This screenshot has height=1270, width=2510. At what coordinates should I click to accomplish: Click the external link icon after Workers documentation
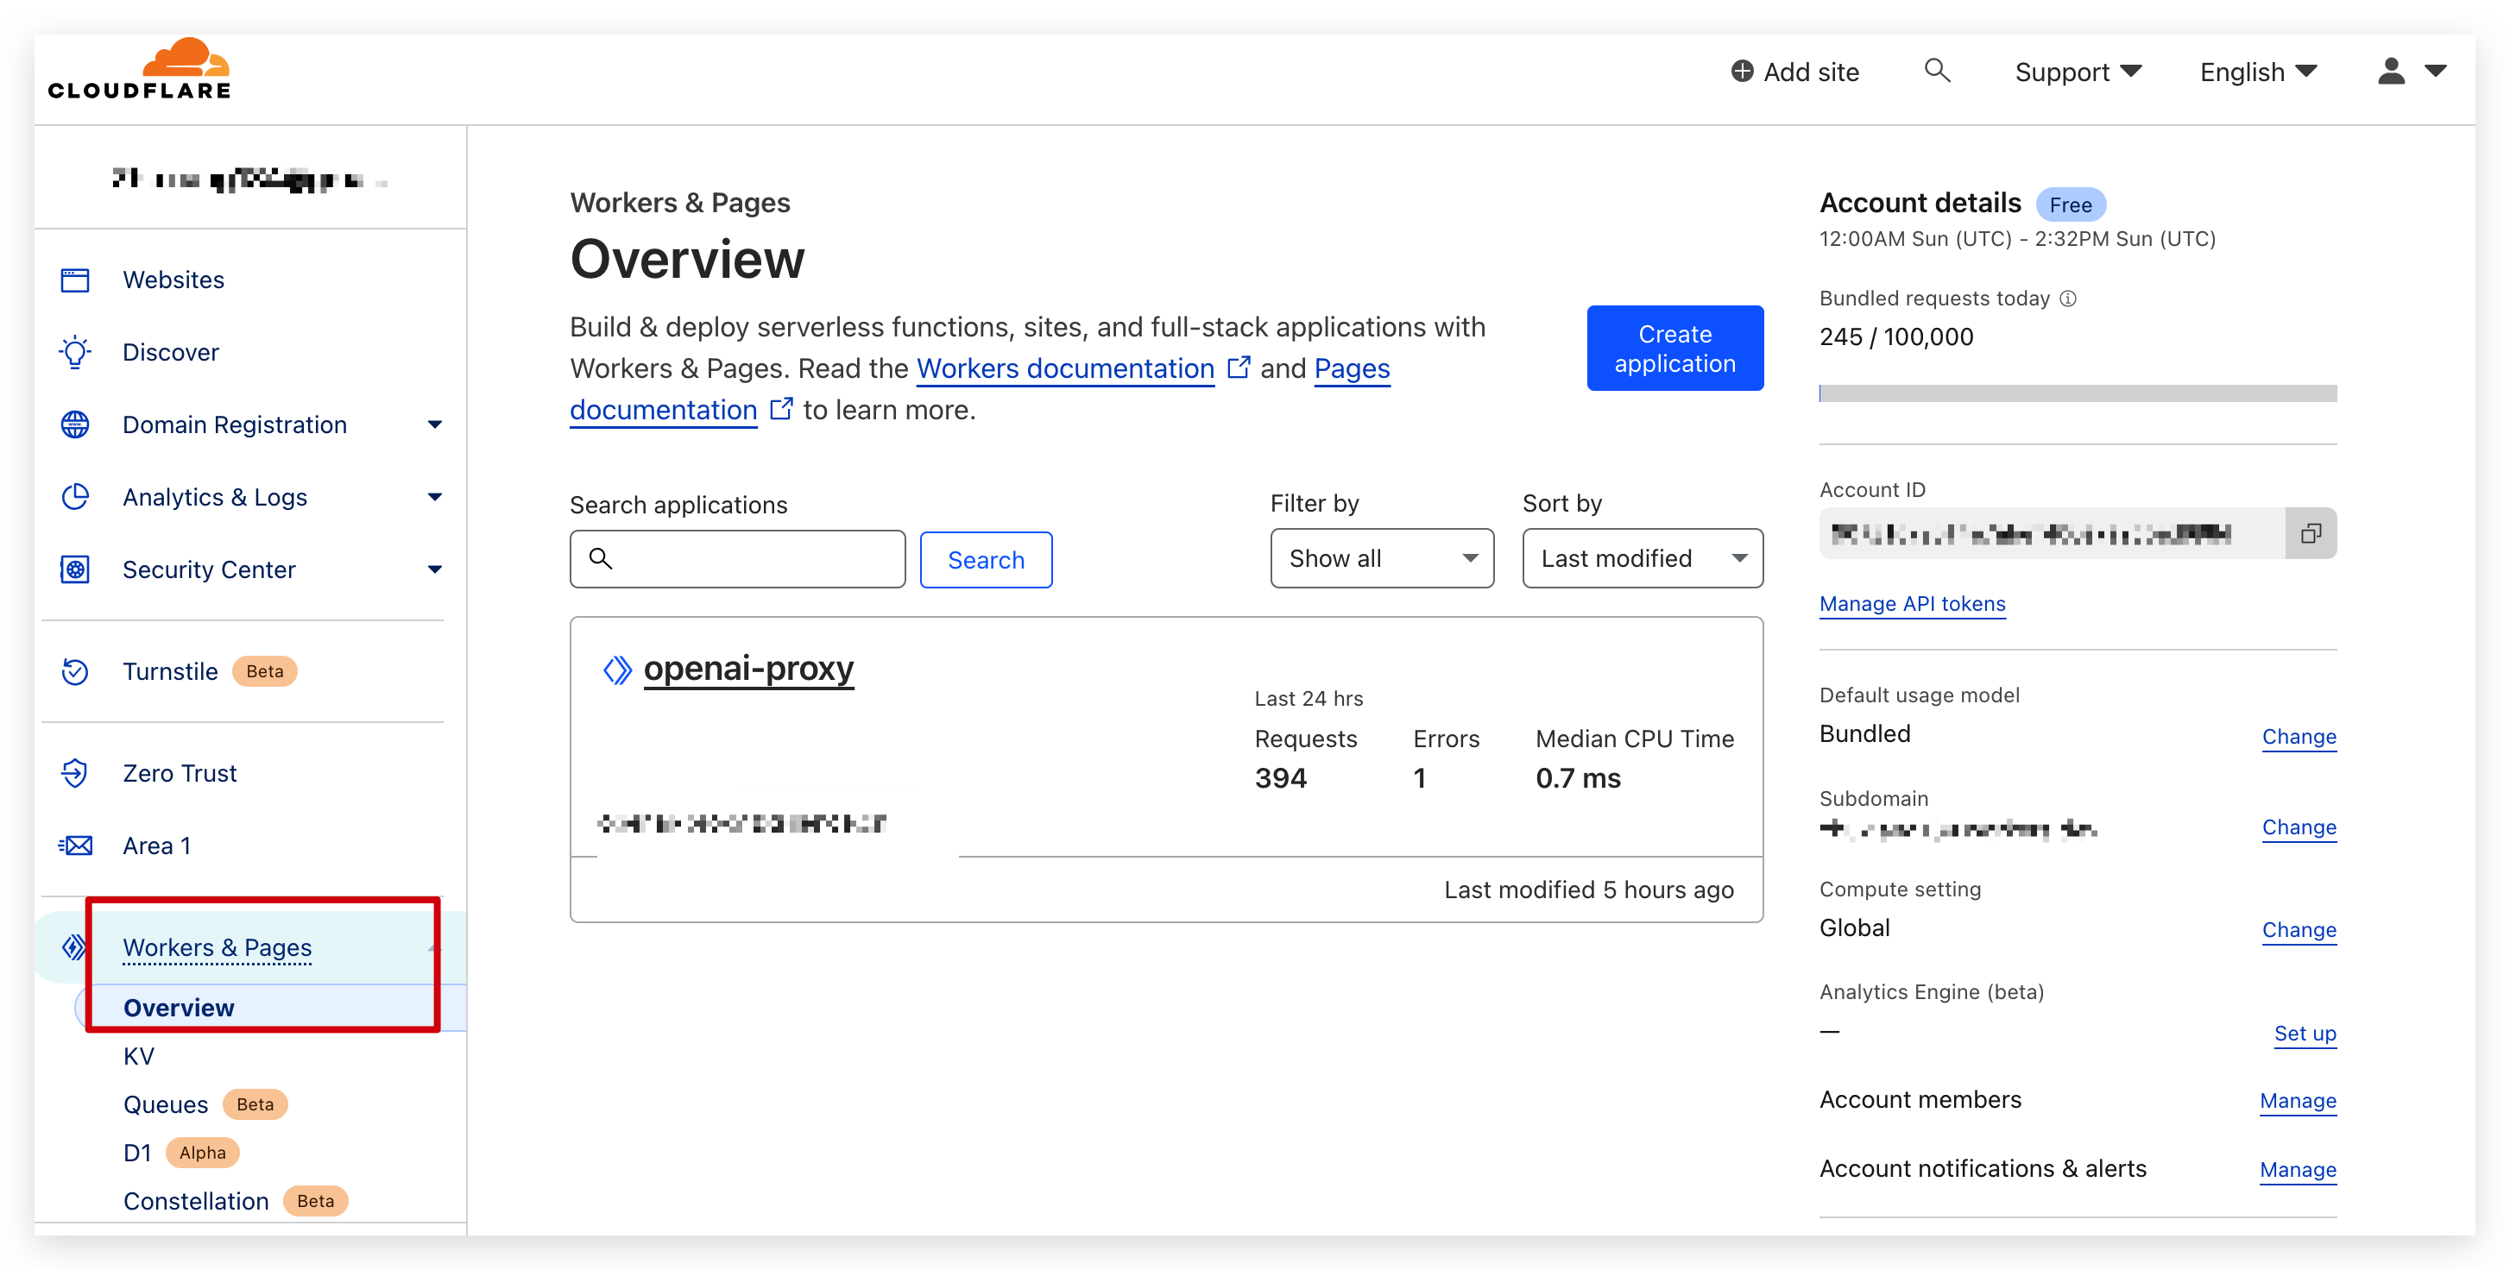click(x=1239, y=368)
